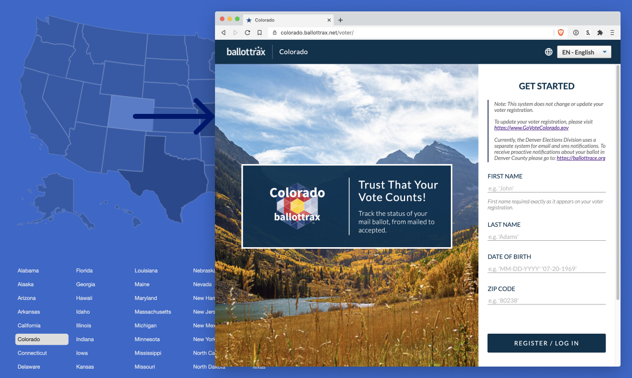Image resolution: width=632 pixels, height=378 pixels.
Task: Click the Trust That Your Vote Counts headline
Action: tap(398, 191)
